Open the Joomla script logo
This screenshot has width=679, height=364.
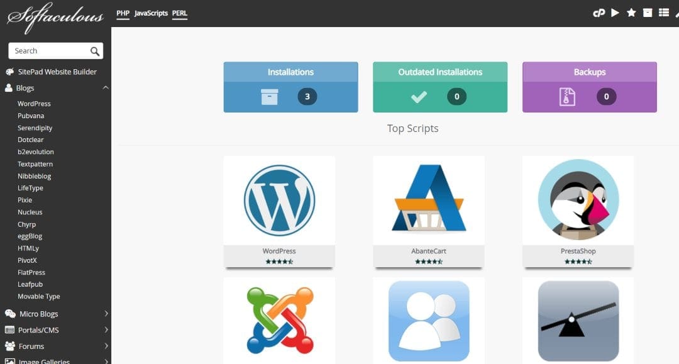pos(280,320)
